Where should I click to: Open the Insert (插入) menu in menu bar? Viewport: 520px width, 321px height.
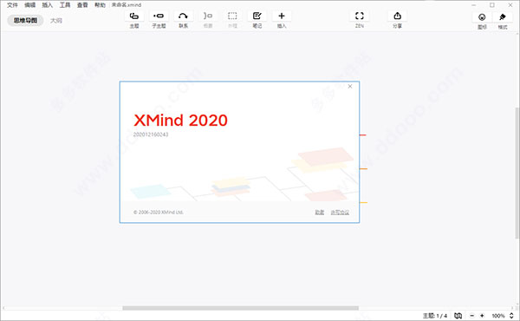[48, 5]
